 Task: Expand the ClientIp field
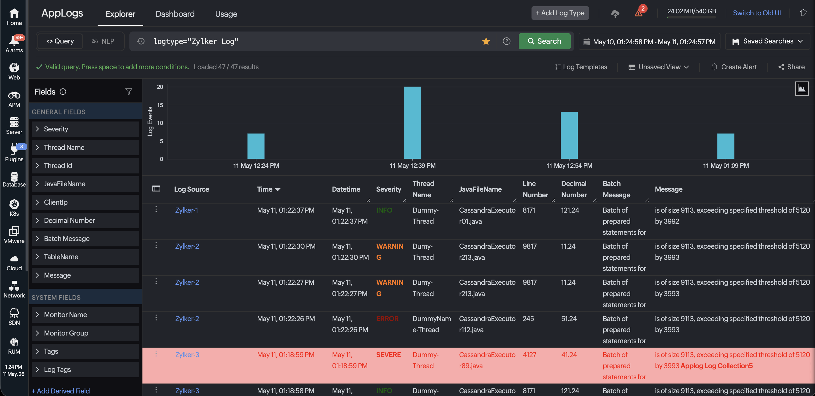(85, 202)
